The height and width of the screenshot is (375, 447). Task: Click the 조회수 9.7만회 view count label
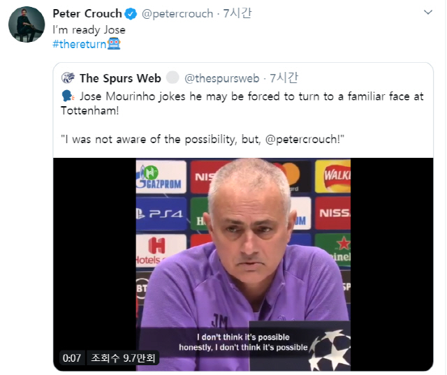(x=123, y=358)
